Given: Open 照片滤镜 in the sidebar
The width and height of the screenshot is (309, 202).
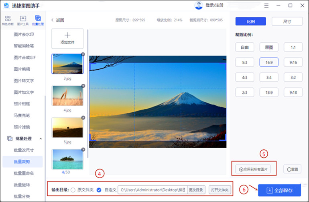Looking at the screenshot, I should tap(22, 127).
